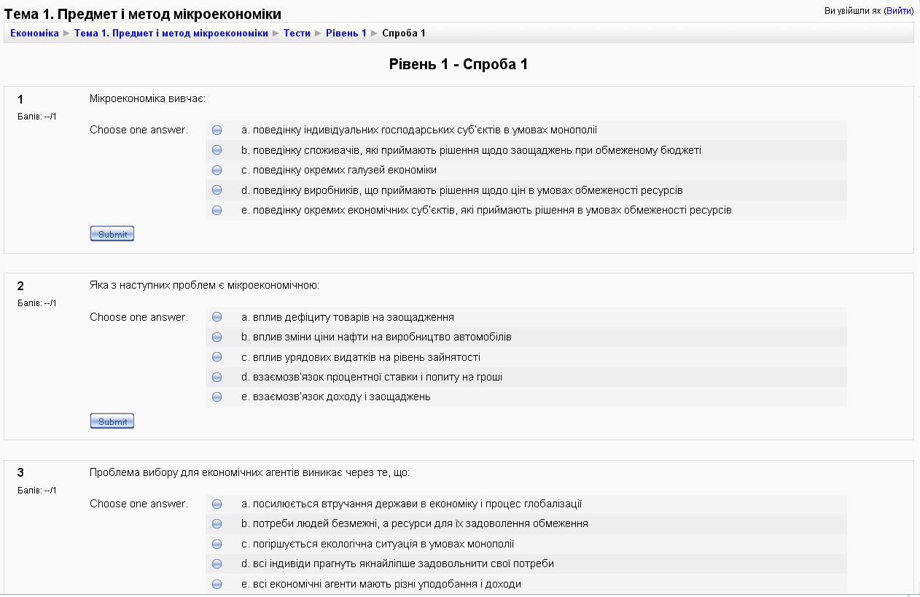Image resolution: width=920 pixels, height=597 pixels.
Task: Click the question number 1 label
Action: coord(20,100)
